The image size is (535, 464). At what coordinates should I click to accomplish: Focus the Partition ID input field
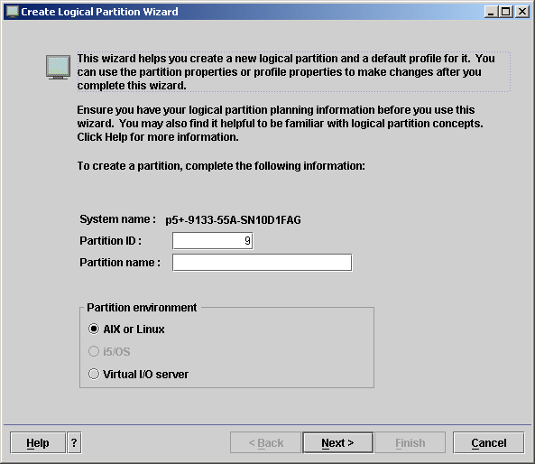[213, 241]
